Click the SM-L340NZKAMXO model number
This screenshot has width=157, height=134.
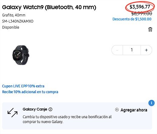pos(18,21)
